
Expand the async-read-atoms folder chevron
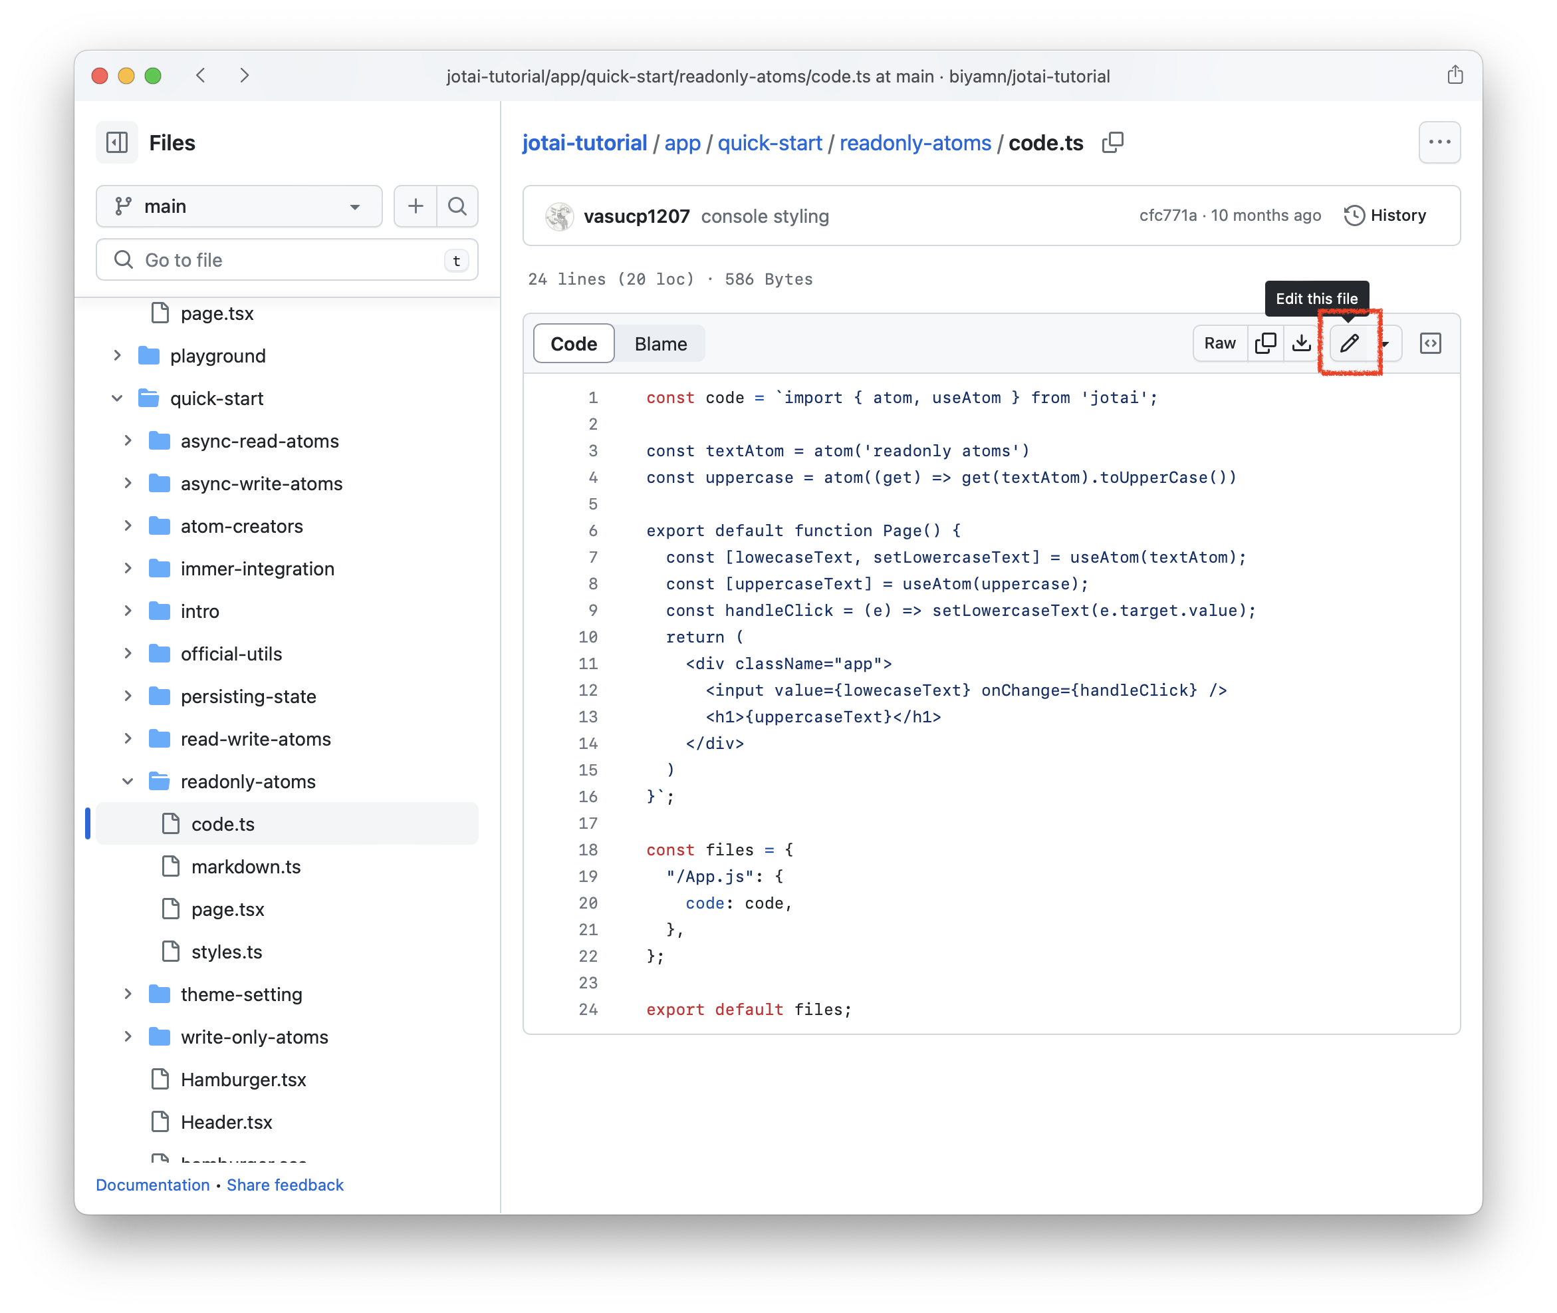128,440
